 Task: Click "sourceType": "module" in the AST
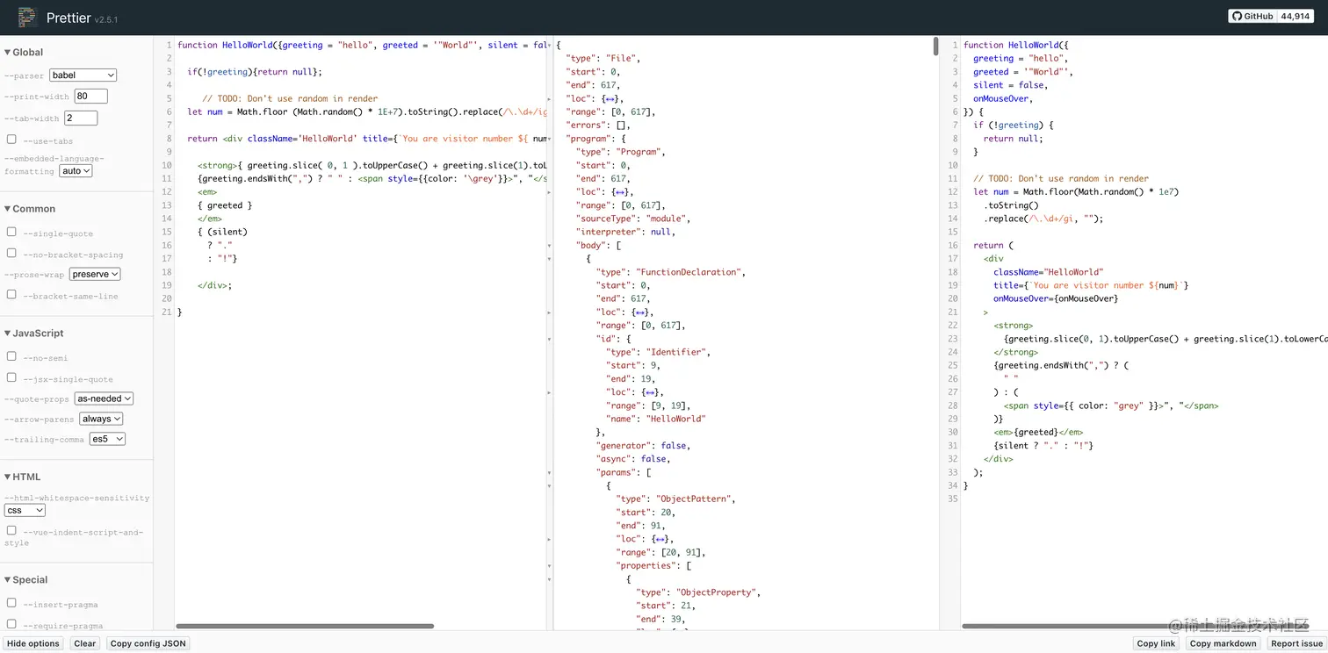click(633, 219)
